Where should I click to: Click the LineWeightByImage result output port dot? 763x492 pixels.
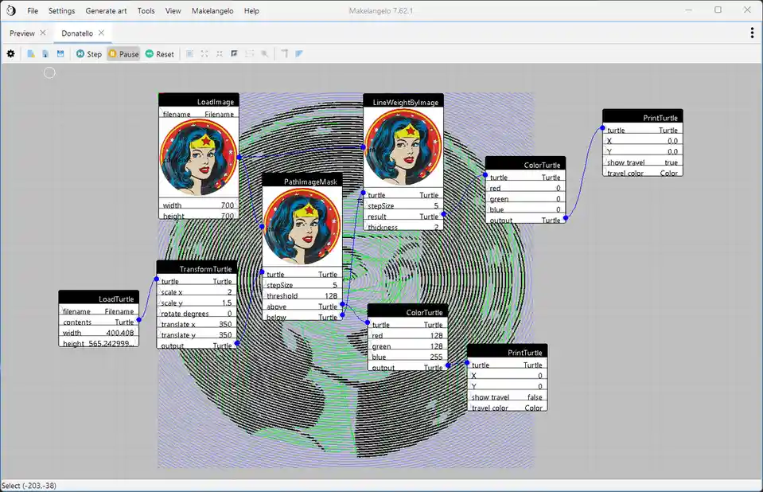click(x=443, y=214)
